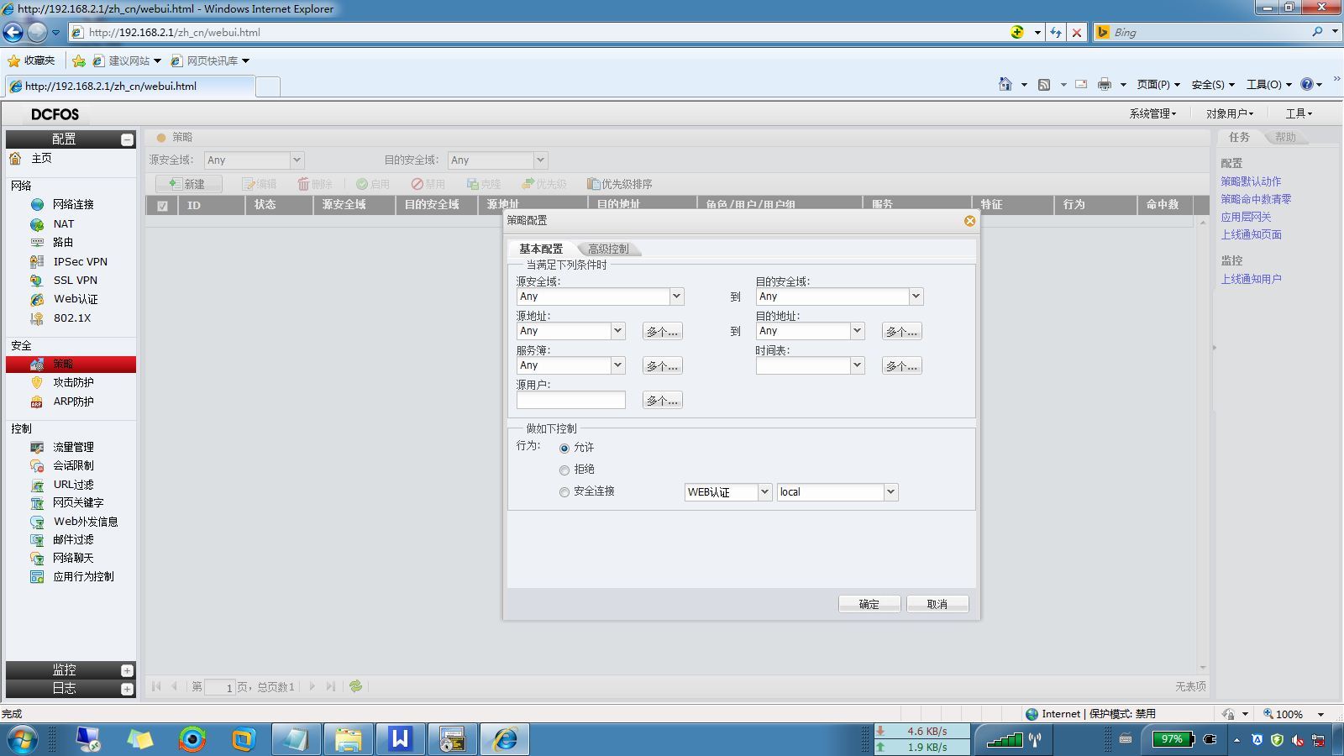Open 网络连接 network connection icon
Screen dimensions: 1344x756
click(x=37, y=204)
